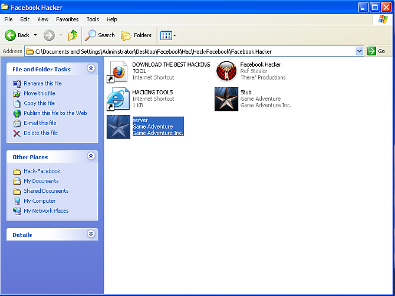This screenshot has width=395, height=296.
Task: Select the HACKING TOOLS Internet Explorer icon
Action: (x=118, y=98)
